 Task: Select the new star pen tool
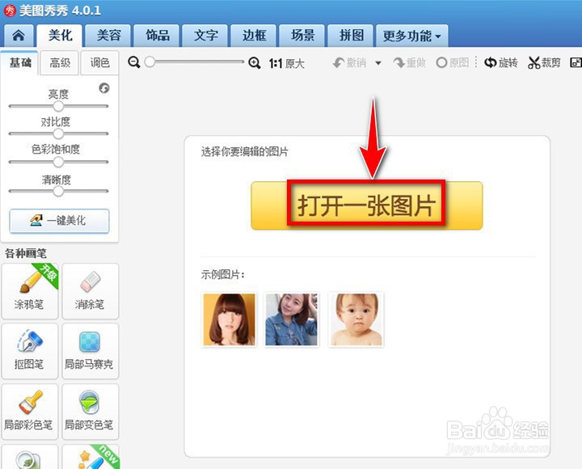[91, 457]
